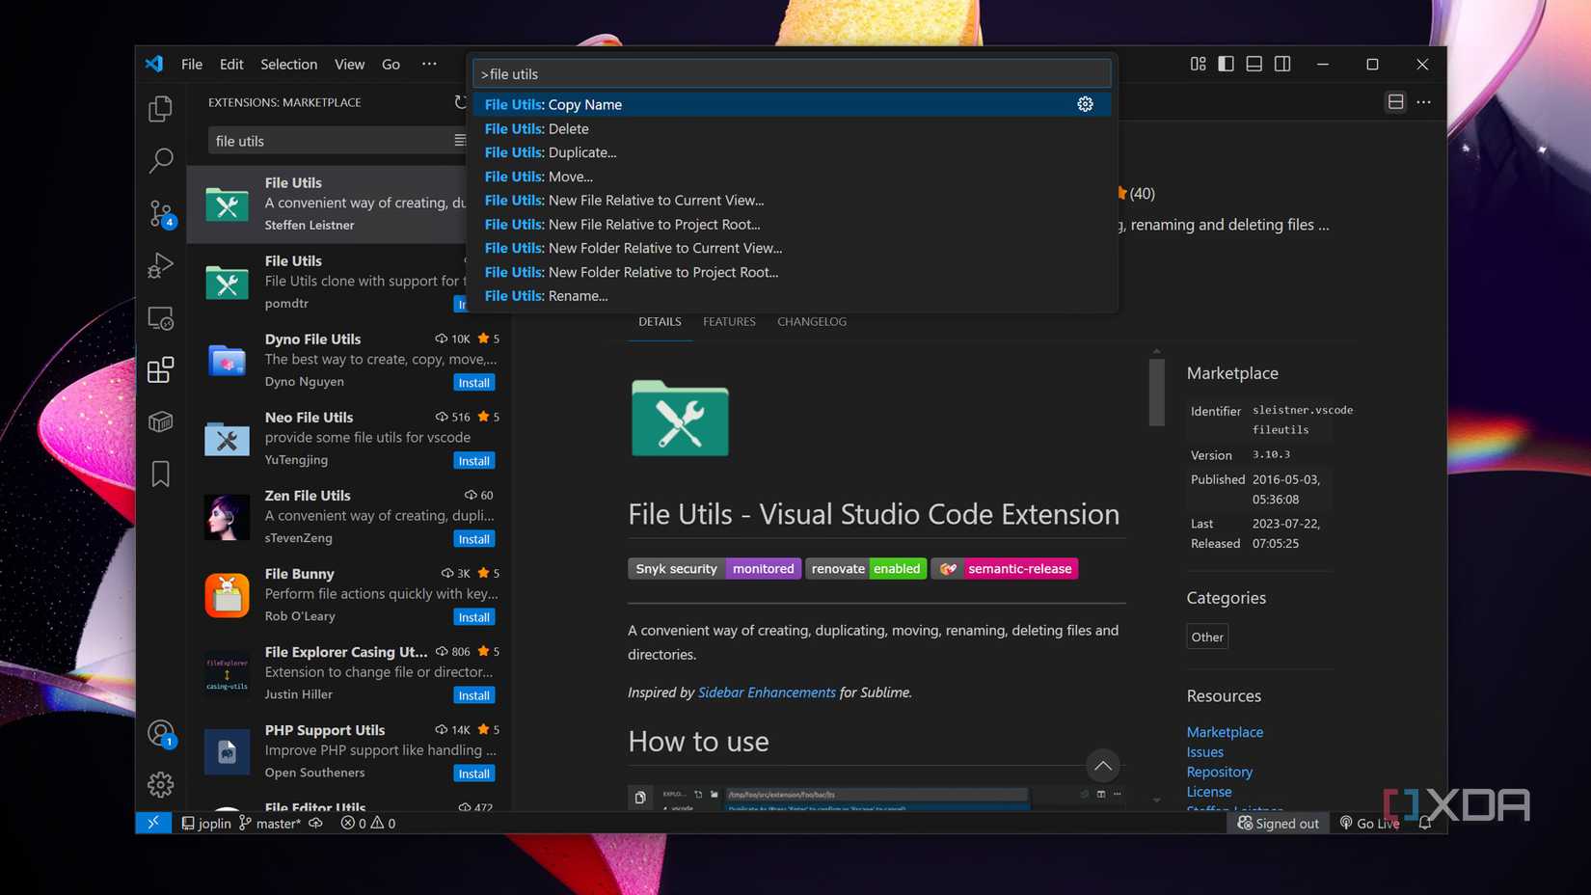Image resolution: width=1591 pixels, height=895 pixels.
Task: Open the editor More Actions ellipsis
Action: pos(1424,102)
